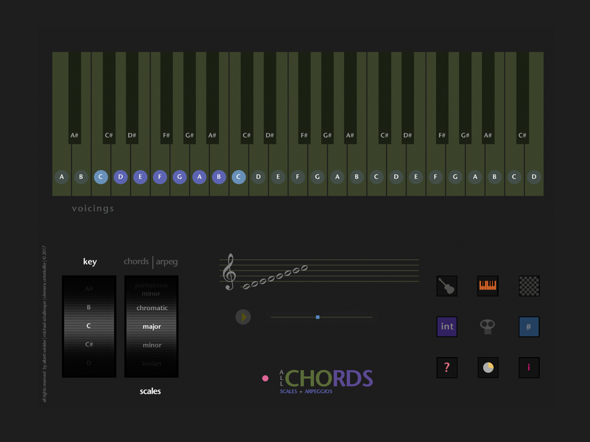Pick D in the key picker
590x442 pixels.
pos(89,363)
